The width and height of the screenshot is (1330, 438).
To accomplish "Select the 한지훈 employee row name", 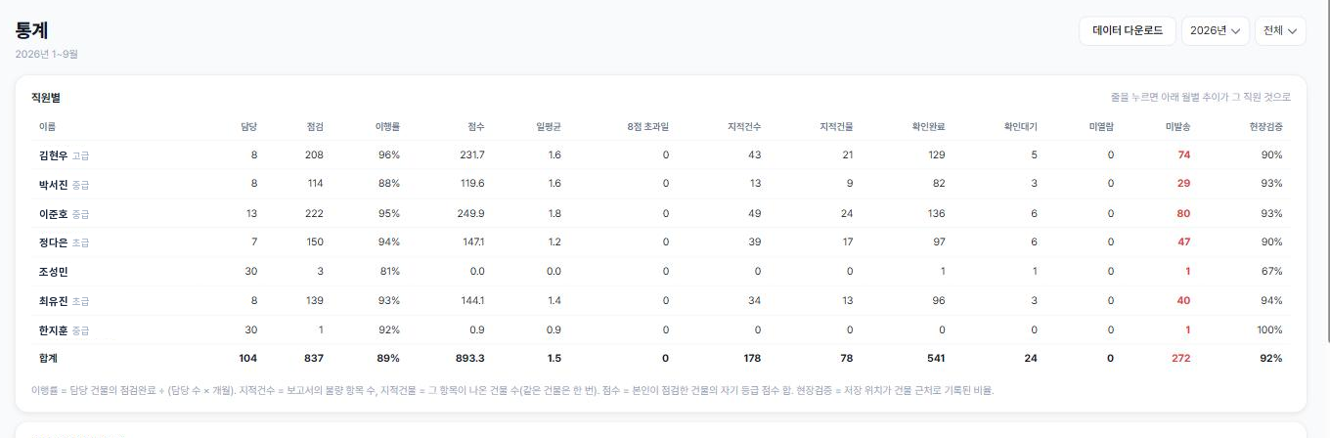I will pos(54,330).
